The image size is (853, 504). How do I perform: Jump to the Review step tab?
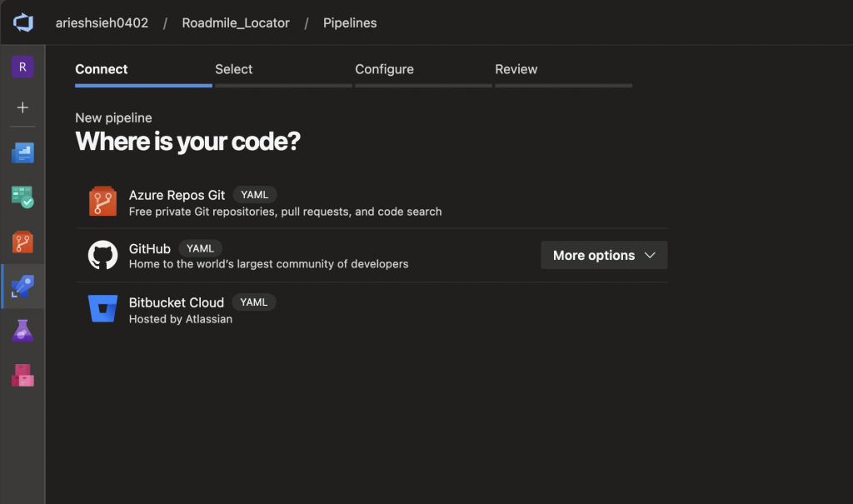[516, 69]
